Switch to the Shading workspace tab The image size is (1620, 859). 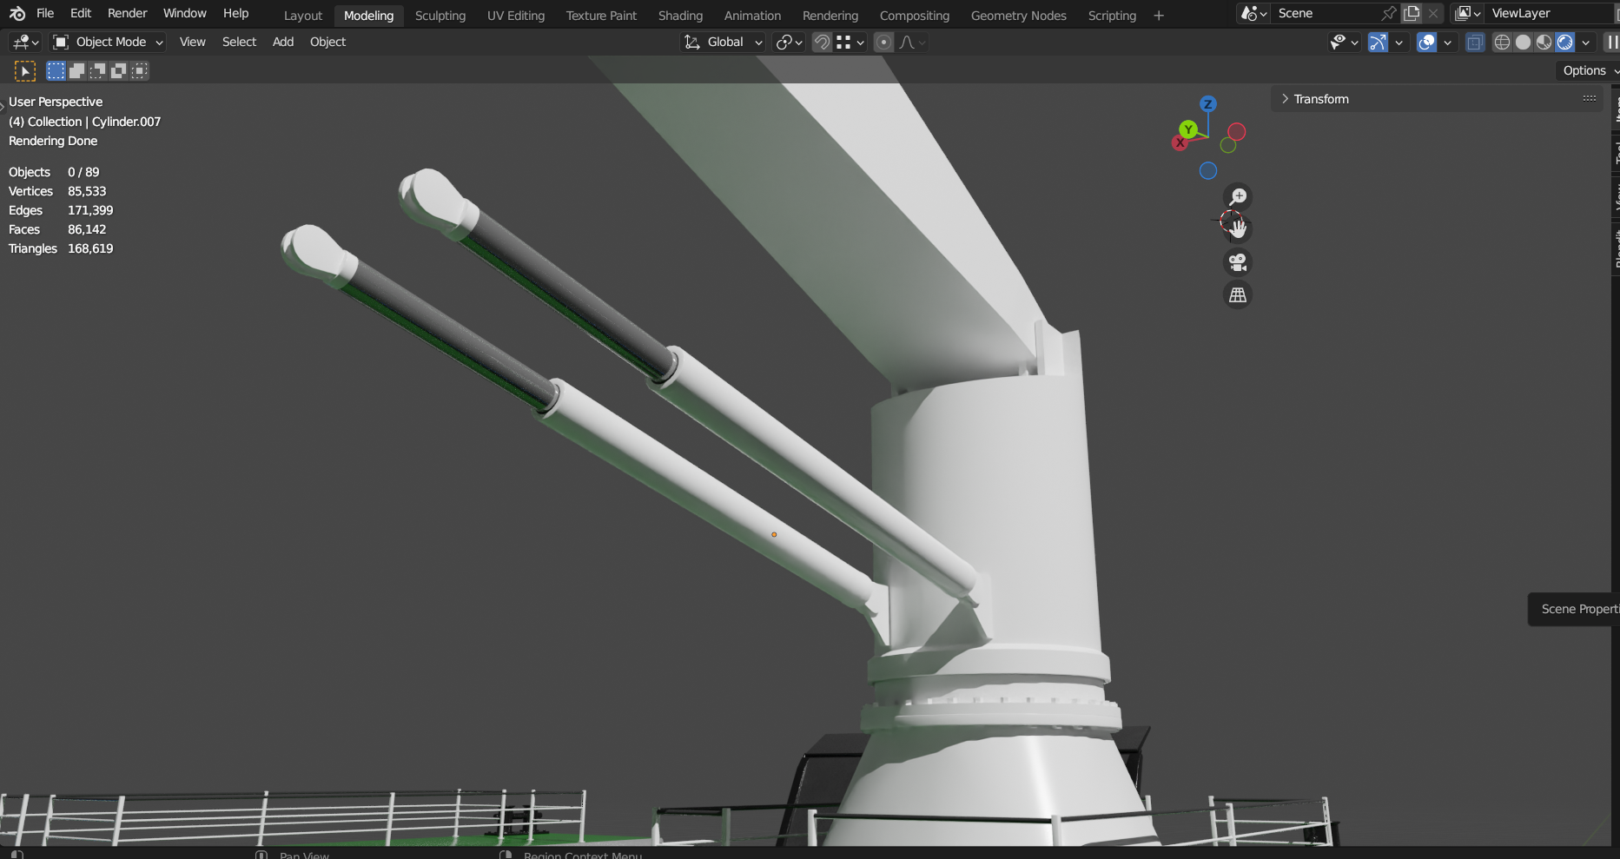[x=680, y=16]
